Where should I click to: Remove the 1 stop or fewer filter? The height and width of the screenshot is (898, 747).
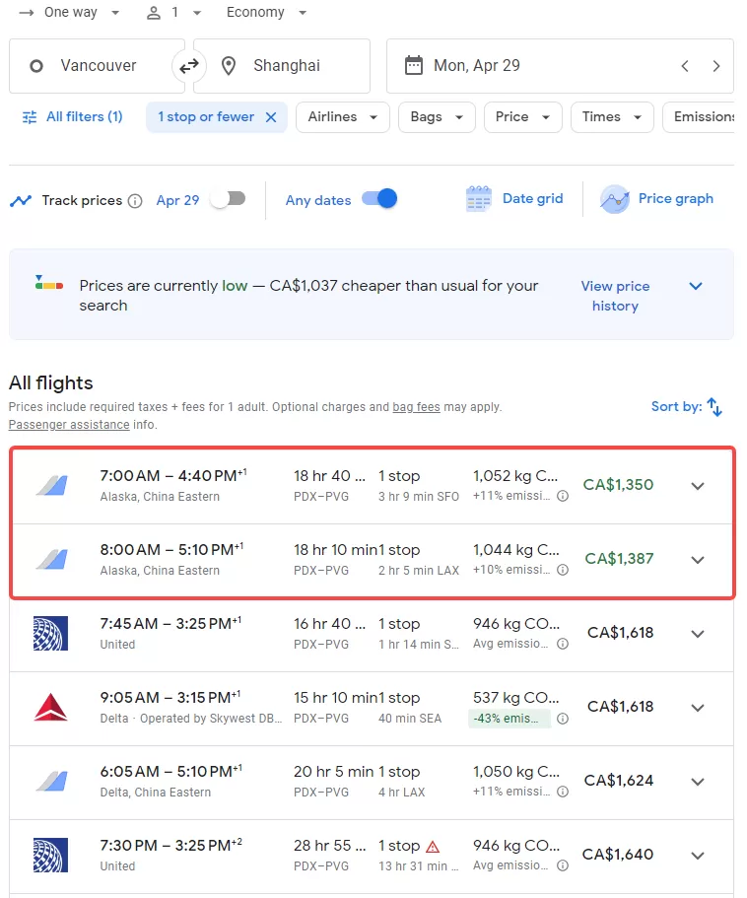271,117
